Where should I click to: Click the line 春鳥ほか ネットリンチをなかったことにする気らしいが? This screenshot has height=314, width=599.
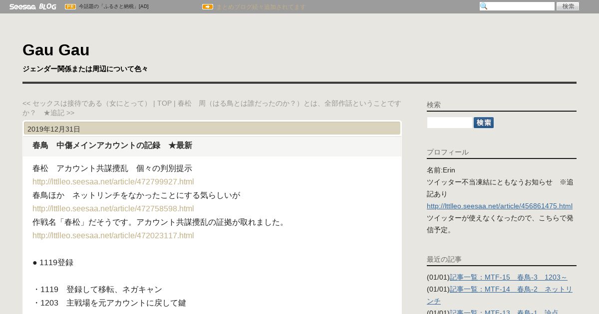136,195
